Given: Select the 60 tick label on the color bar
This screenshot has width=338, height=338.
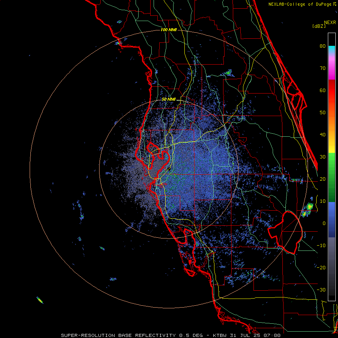Looking at the screenshot, I should 323,90.
